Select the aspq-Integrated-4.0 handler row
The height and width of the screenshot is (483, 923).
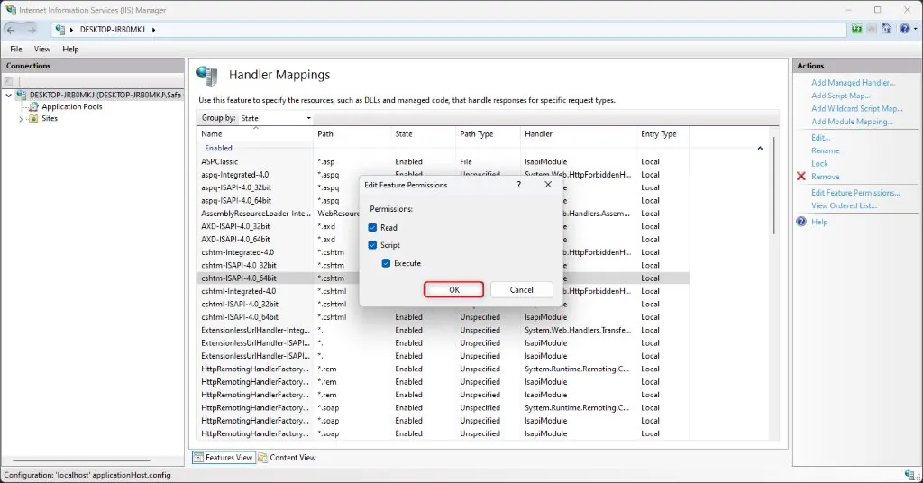pyautogui.click(x=443, y=175)
